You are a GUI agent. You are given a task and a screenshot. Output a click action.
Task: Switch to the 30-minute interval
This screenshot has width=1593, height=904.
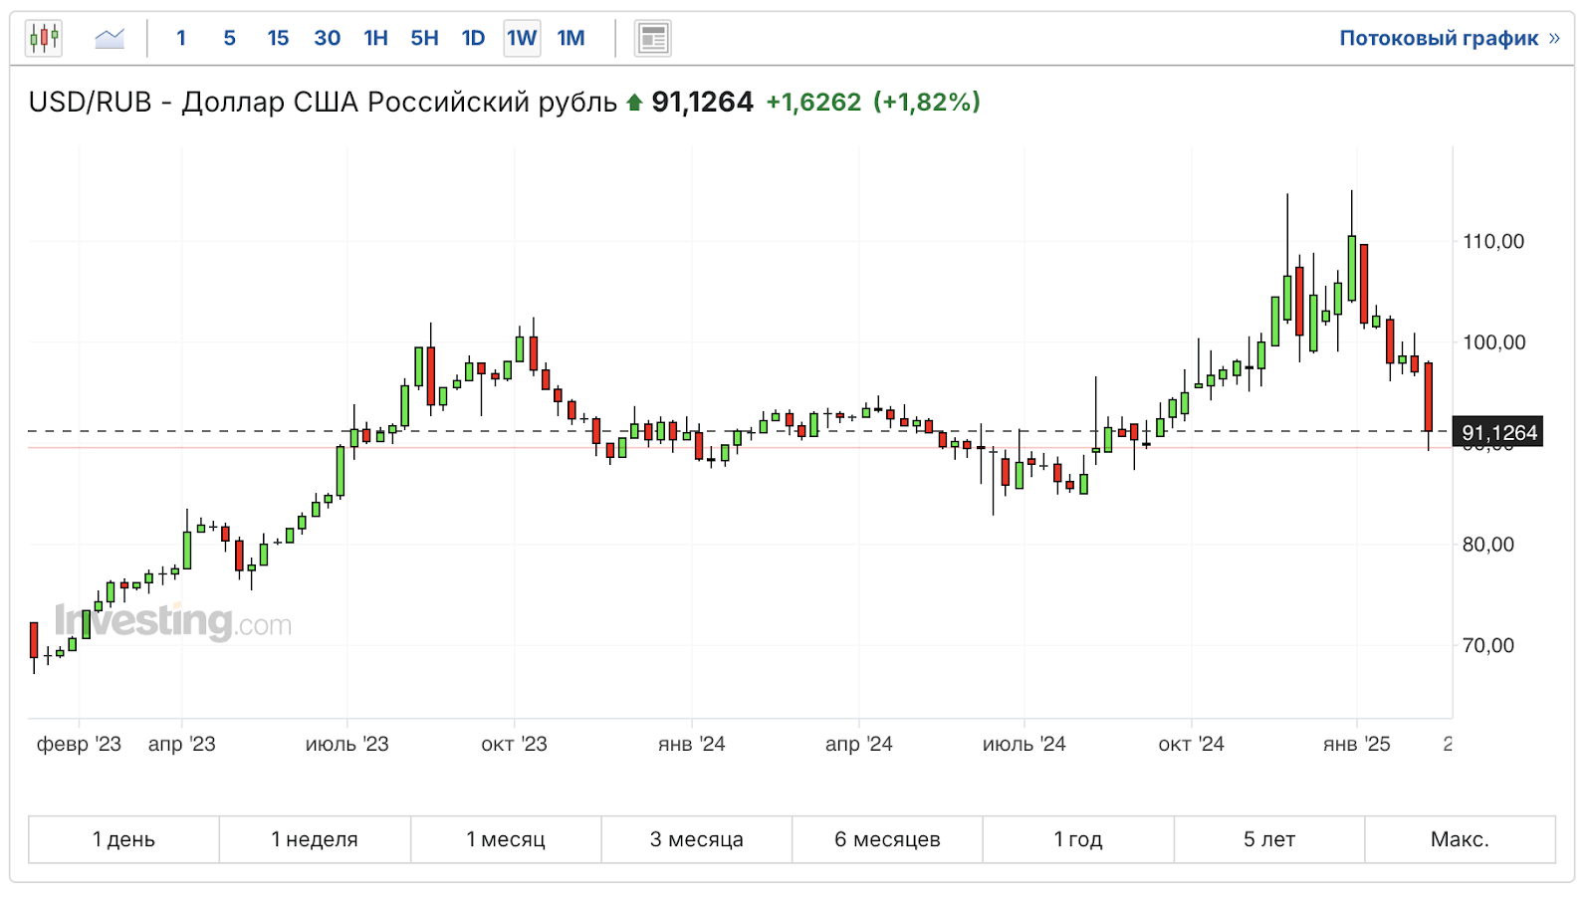327,39
